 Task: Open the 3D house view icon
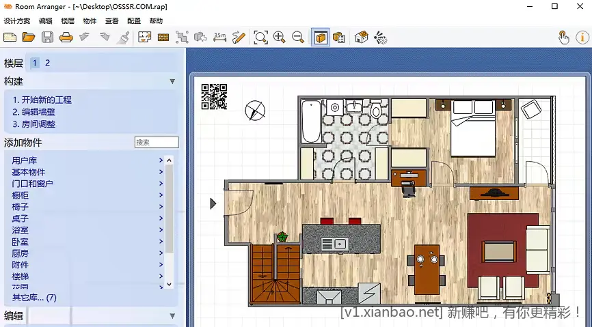361,38
